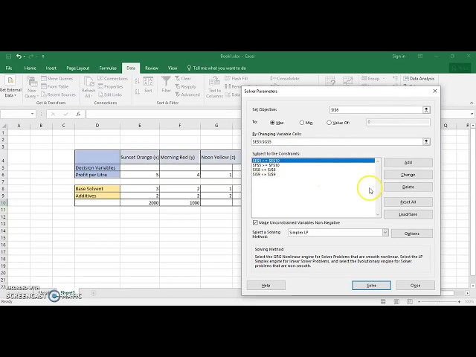Screen dimensions: 476x357
Task: Click the Delete constraint button
Action: pos(408,187)
